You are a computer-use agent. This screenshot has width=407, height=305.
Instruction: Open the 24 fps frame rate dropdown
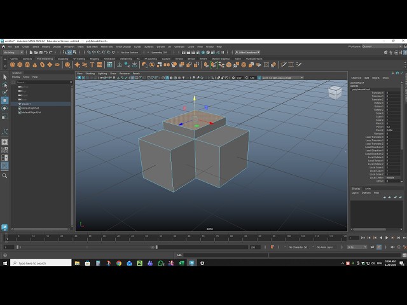(x=357, y=247)
